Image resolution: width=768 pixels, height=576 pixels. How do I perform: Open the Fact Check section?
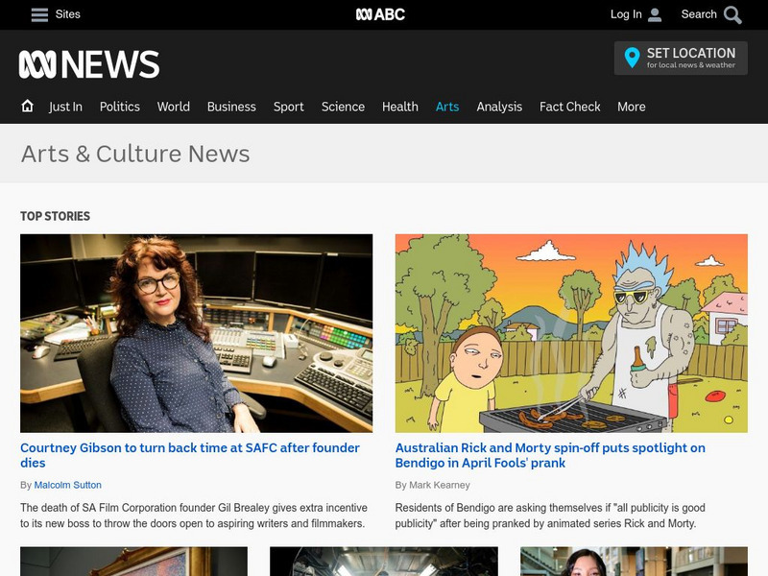pos(571,107)
